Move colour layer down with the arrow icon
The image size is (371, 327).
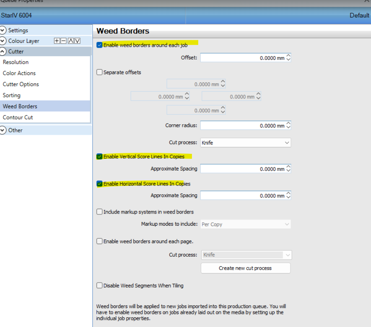[78, 41]
